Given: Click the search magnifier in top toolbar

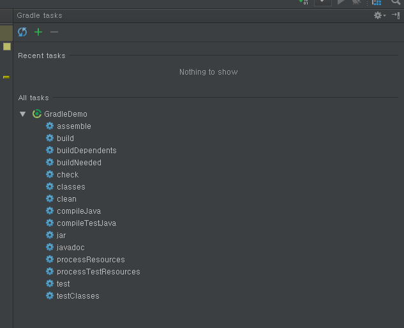Looking at the screenshot, I should tap(396, 2).
